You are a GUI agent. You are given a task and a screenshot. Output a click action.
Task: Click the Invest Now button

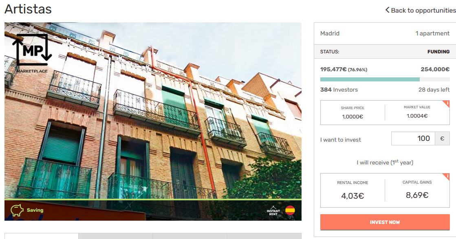pyautogui.click(x=385, y=222)
